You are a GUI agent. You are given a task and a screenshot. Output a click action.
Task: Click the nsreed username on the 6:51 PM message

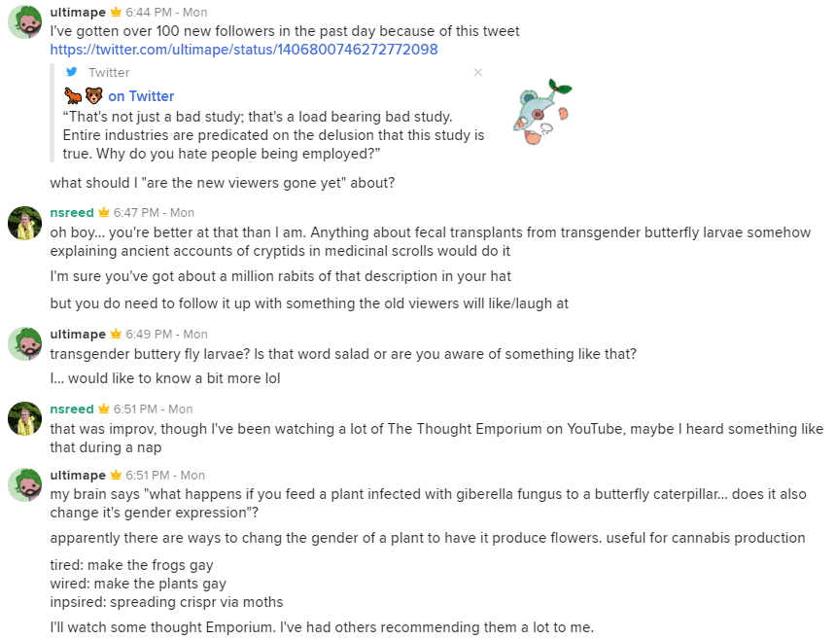point(72,409)
